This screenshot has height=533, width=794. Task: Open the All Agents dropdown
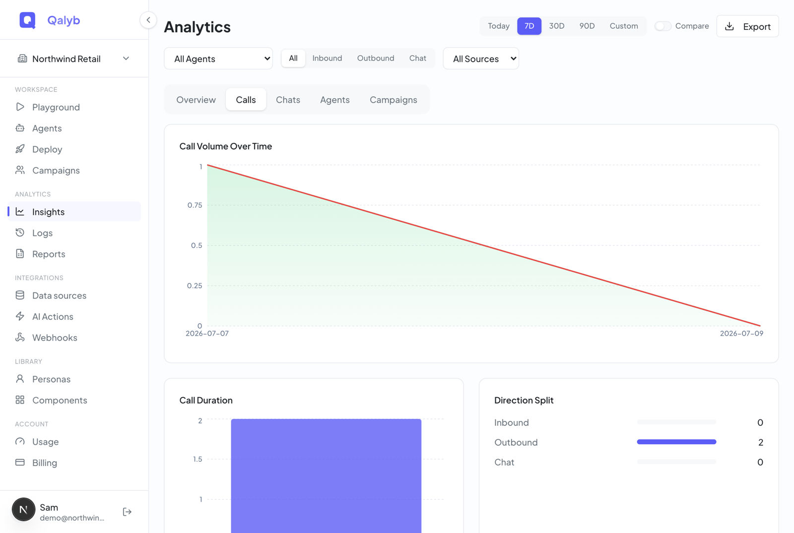point(218,59)
